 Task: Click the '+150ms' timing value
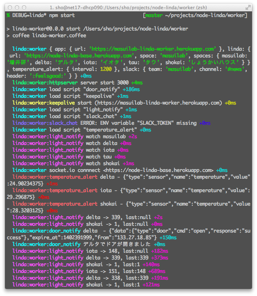pyautogui.click(x=168, y=238)
